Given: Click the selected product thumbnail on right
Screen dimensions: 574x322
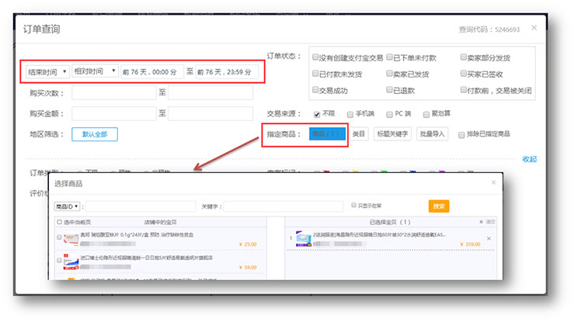Looking at the screenshot, I should [x=304, y=238].
